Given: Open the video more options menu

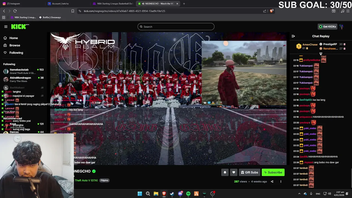Looking at the screenshot, I should tap(281, 182).
